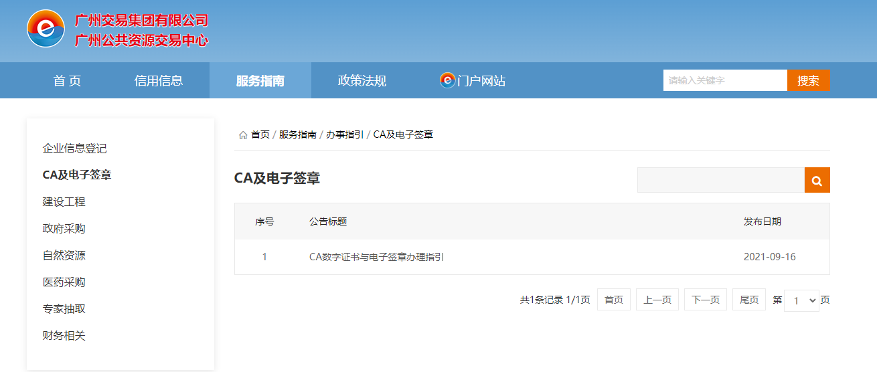Select 建设工程 in the sidebar
Image resolution: width=877 pixels, height=372 pixels.
point(64,202)
